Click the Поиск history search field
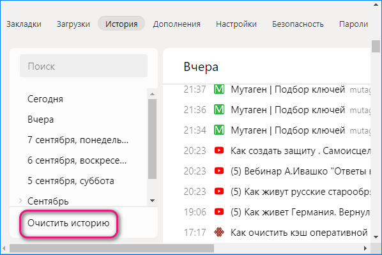 click(84, 66)
